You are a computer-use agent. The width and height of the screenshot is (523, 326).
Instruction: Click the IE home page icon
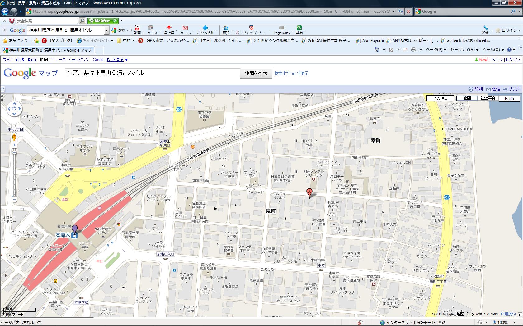pos(377,50)
